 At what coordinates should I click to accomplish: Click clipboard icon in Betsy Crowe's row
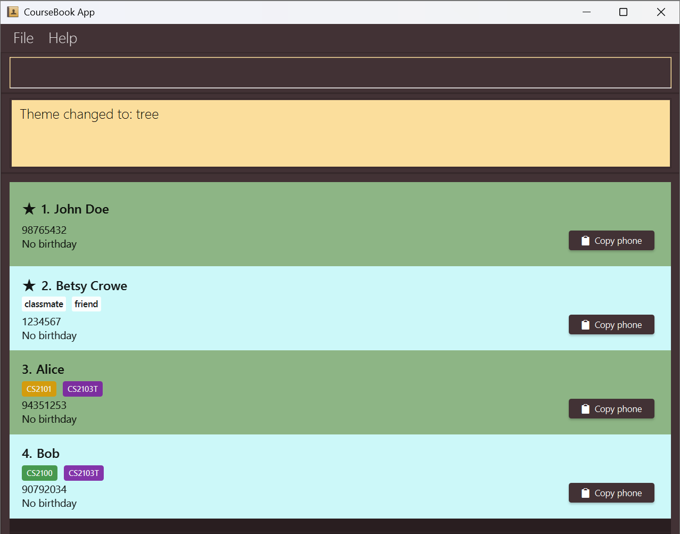(585, 325)
